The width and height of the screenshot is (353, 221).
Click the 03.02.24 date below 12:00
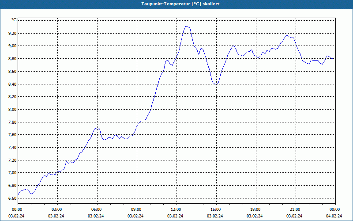pos(175,216)
